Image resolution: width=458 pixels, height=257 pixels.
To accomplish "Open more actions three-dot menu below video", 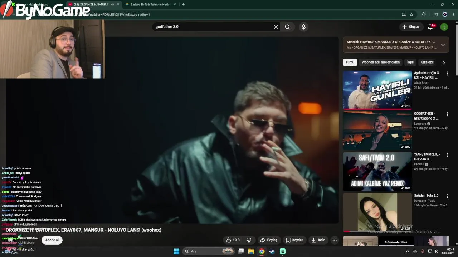I will point(335,240).
